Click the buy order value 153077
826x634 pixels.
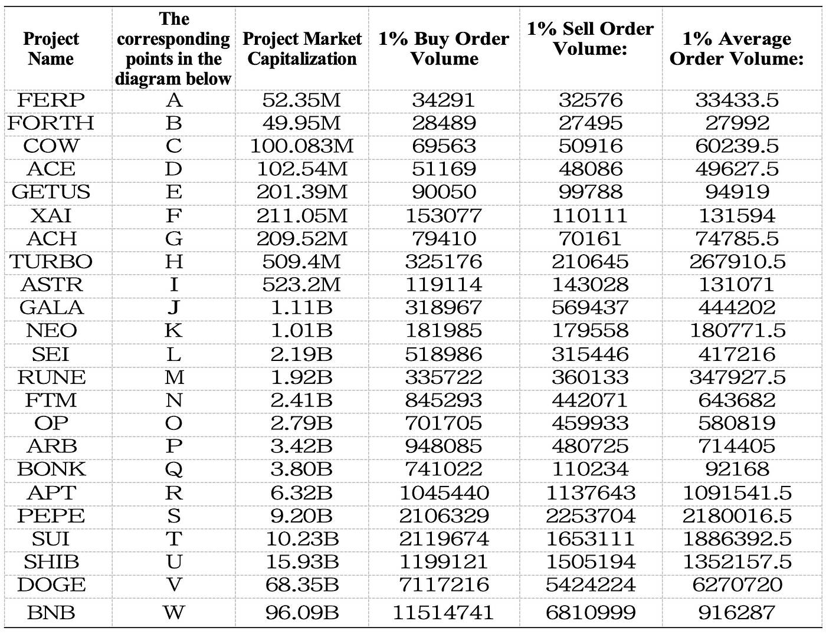tap(444, 216)
